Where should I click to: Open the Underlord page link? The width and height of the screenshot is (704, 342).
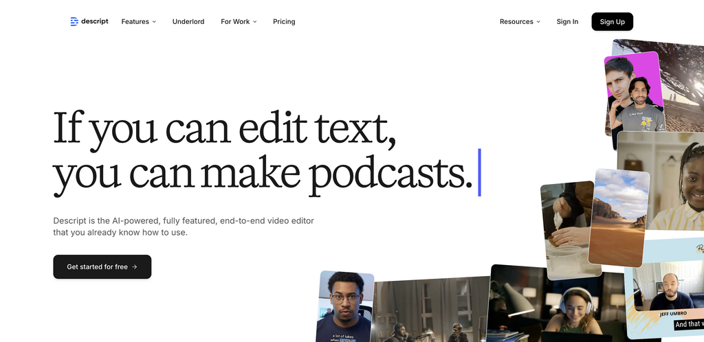pos(188,21)
